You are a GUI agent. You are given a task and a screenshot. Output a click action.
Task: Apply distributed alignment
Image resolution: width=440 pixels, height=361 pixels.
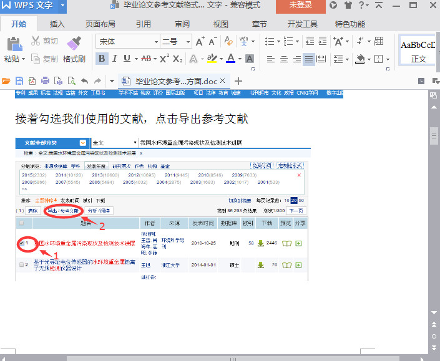(321, 59)
